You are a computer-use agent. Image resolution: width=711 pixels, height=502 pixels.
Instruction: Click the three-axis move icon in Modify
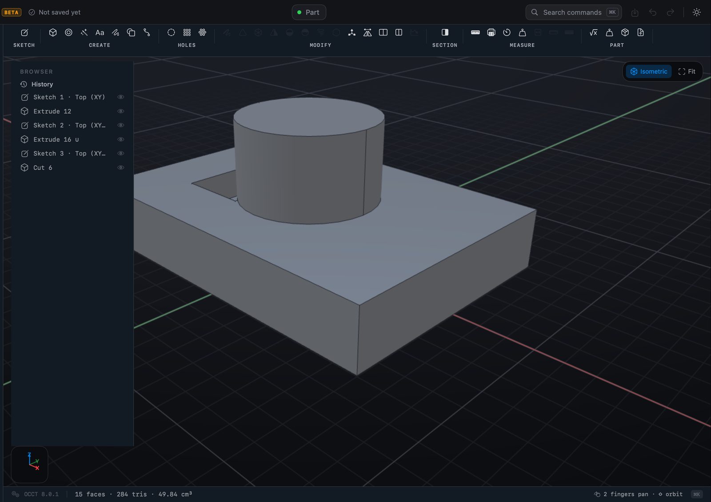coord(352,32)
